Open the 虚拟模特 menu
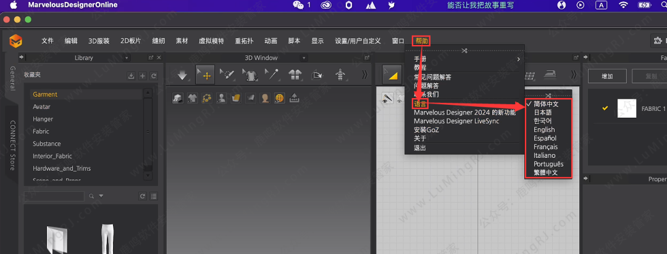 tap(211, 41)
